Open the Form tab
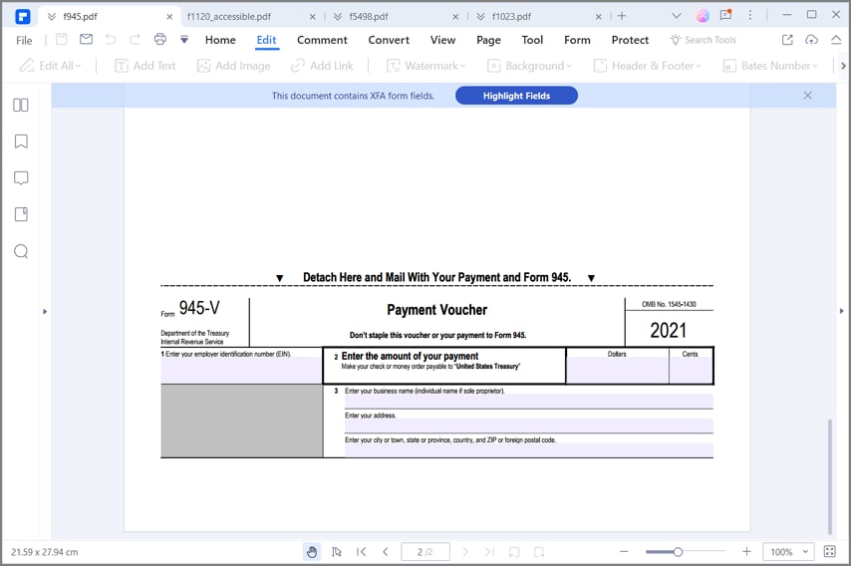Viewport: 851px width, 566px height. pyautogui.click(x=577, y=40)
